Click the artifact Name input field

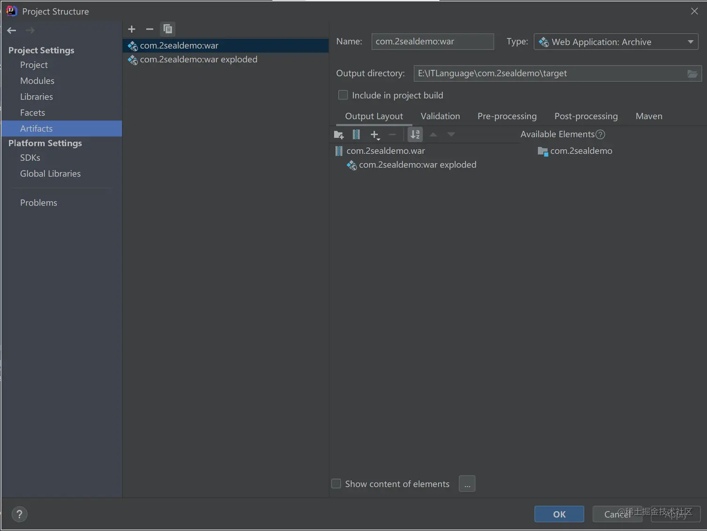(x=433, y=42)
